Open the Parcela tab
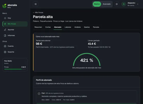 click(96, 27)
